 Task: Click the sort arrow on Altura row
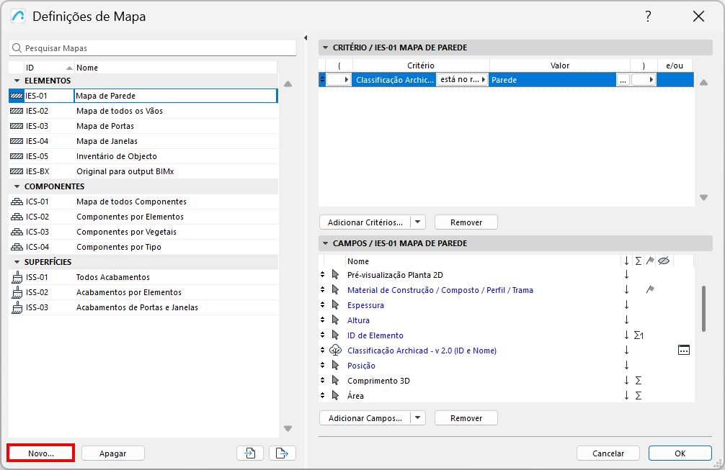point(626,320)
